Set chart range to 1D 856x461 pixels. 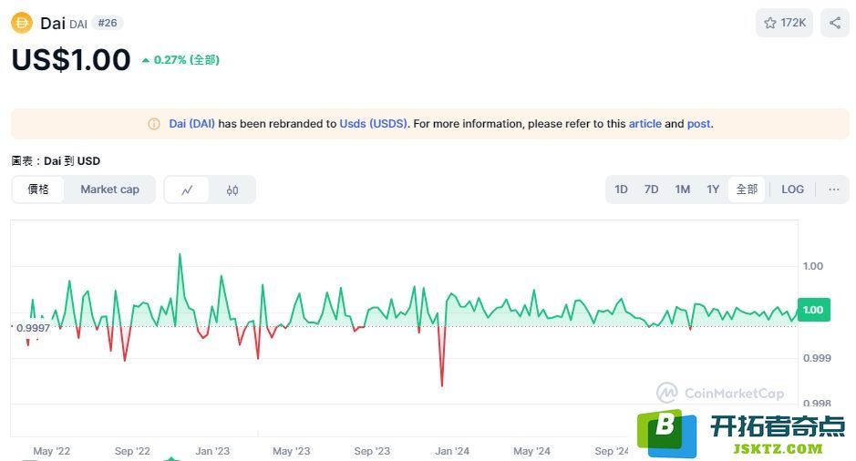pos(621,190)
